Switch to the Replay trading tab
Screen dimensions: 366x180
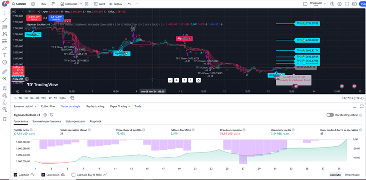coord(95,106)
